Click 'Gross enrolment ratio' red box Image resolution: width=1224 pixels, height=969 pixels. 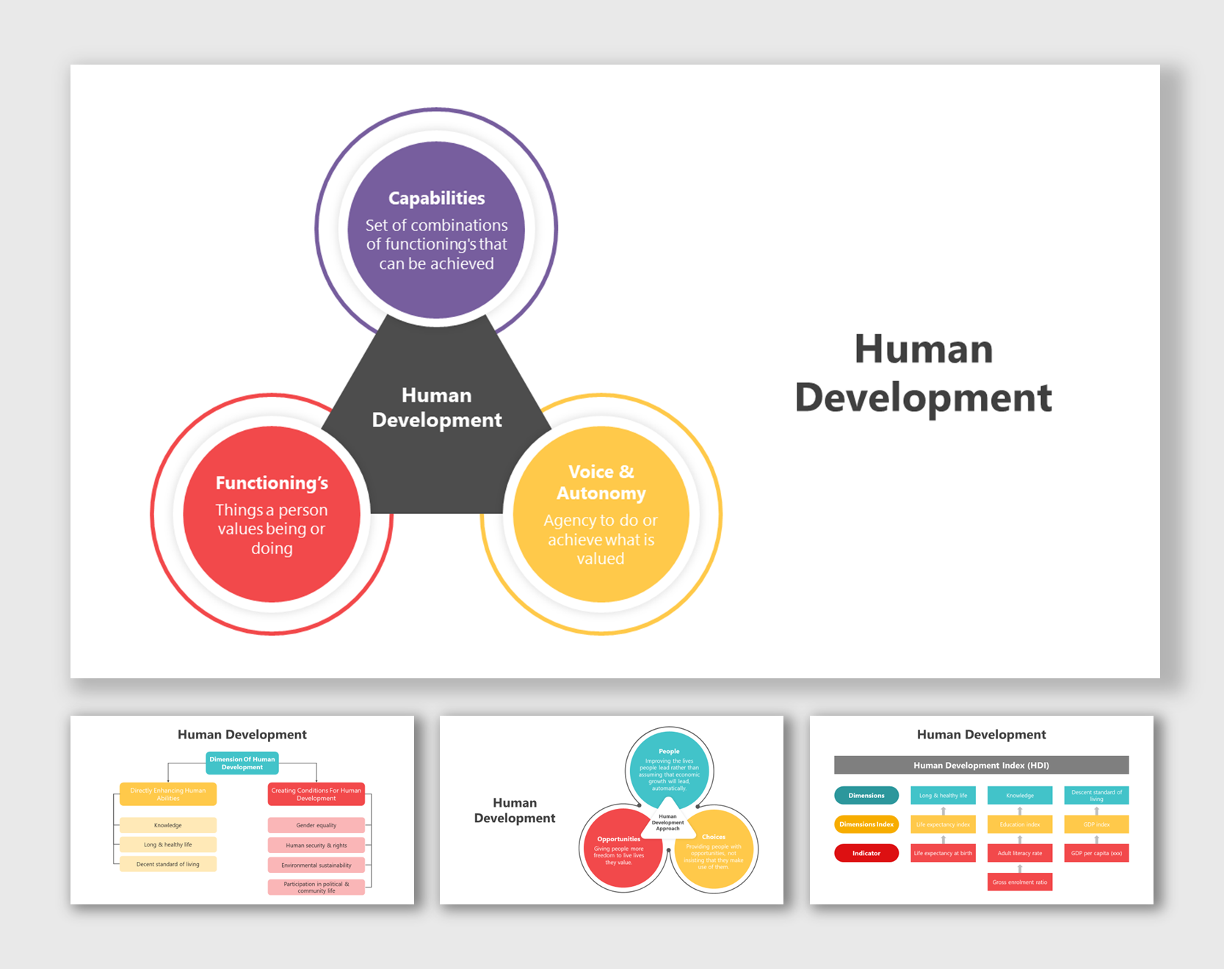coord(1020,882)
